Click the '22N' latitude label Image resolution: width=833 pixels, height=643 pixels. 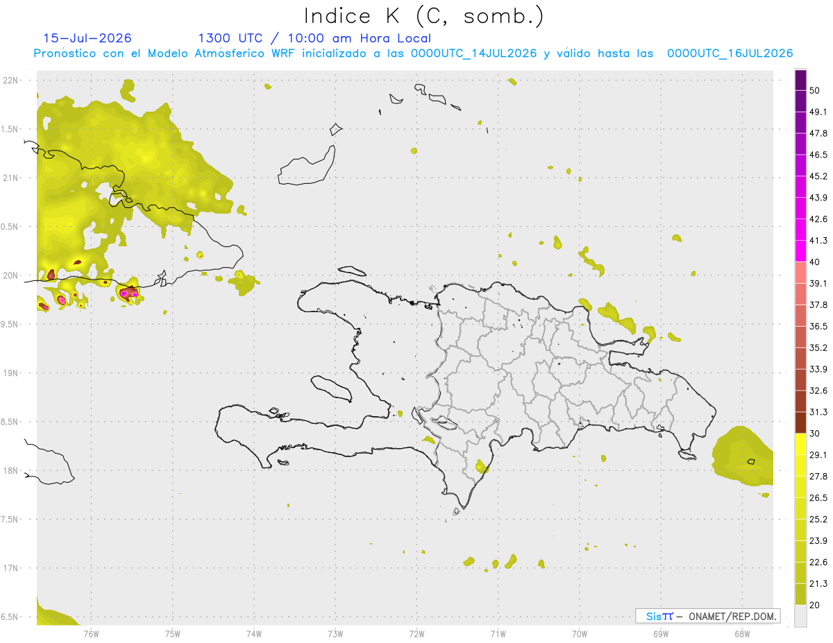coord(10,80)
